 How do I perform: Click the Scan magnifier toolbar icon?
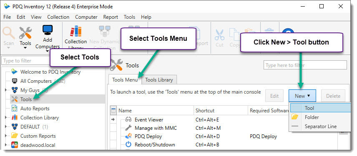pyautogui.click(x=8, y=33)
